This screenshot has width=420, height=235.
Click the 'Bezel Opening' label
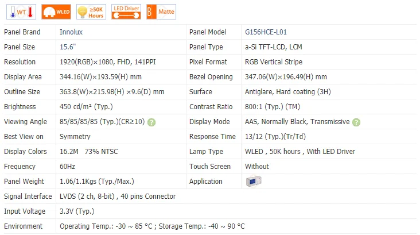pyautogui.click(x=211, y=77)
